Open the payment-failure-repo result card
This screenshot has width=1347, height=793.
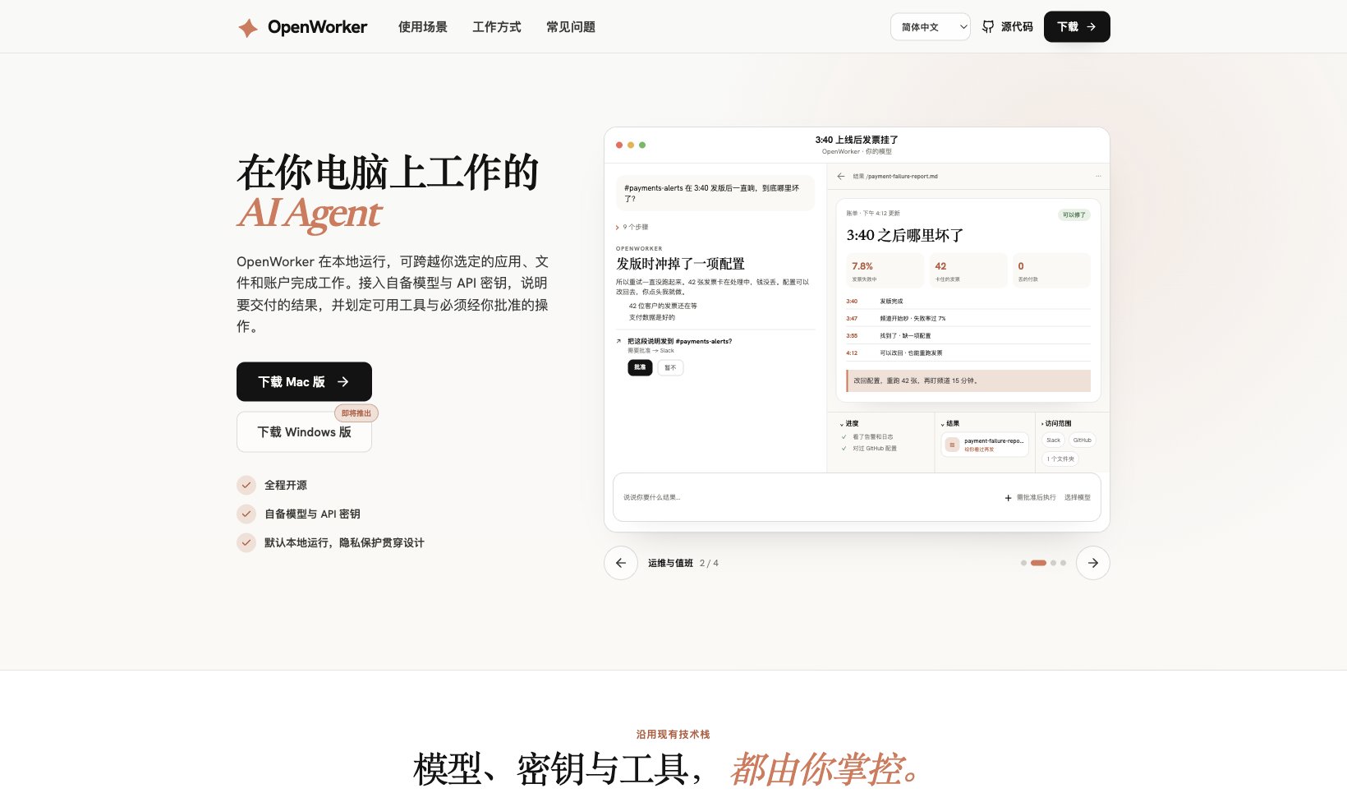pos(985,445)
